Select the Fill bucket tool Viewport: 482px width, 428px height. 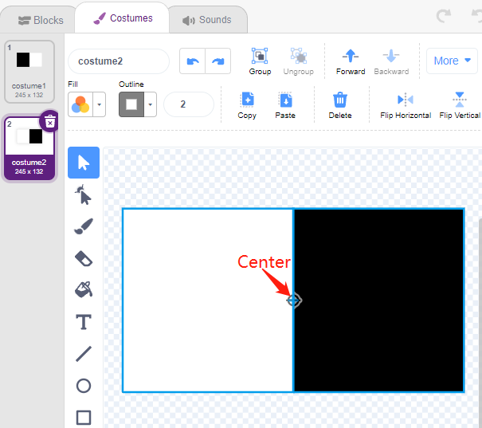(84, 289)
